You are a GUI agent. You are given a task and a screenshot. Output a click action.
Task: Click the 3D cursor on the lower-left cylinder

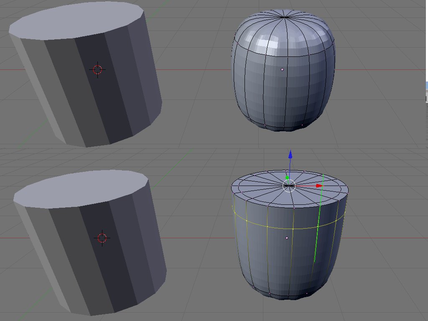point(102,238)
